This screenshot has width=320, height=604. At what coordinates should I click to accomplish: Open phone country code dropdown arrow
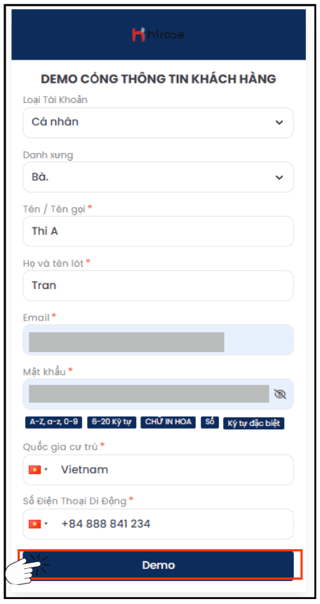pos(46,524)
